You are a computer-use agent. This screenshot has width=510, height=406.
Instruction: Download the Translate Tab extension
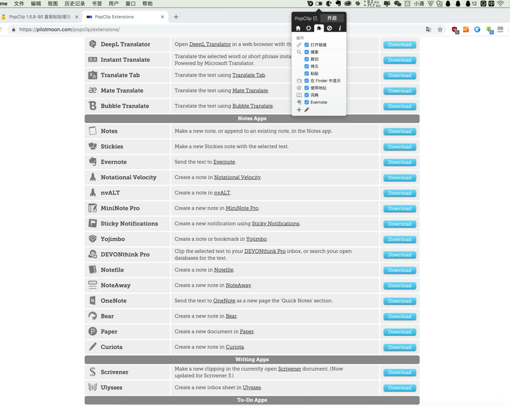400,76
